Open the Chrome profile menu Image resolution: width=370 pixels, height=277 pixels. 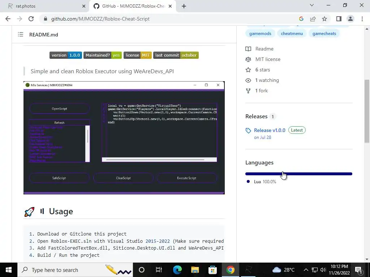click(x=350, y=19)
